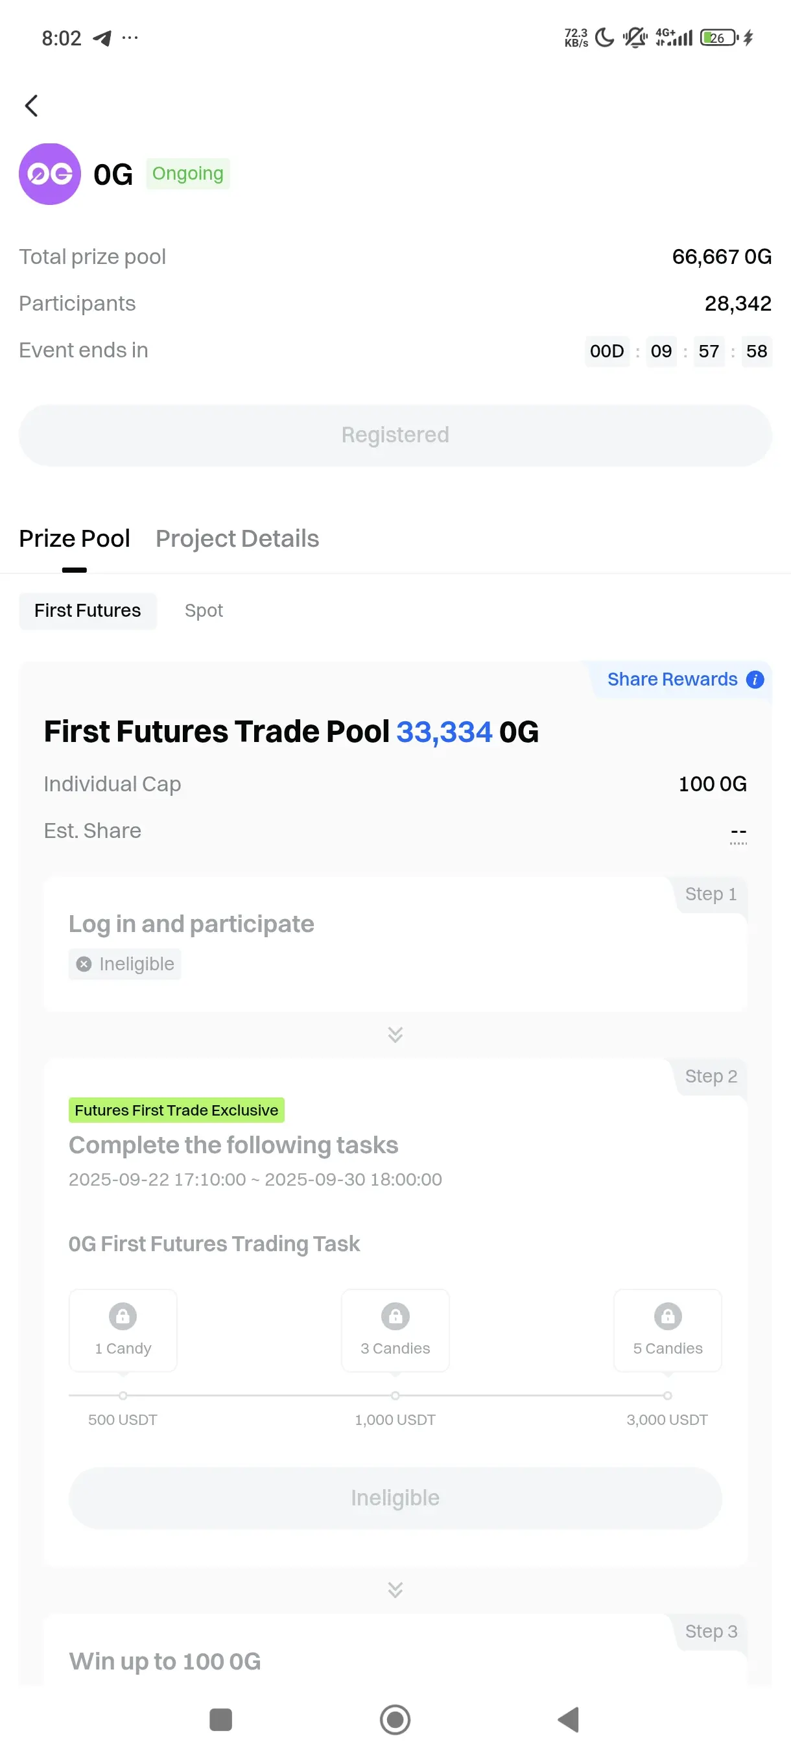Switch to the Spot pool
Viewport: 791px width, 1759px height.
tap(204, 610)
